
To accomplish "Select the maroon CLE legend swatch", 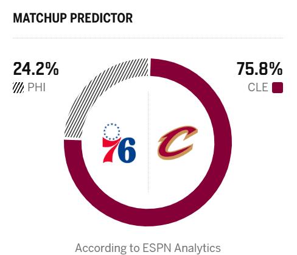I will click(x=278, y=88).
